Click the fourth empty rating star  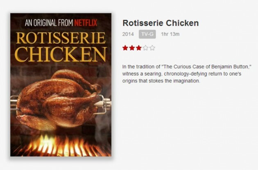click(145, 48)
